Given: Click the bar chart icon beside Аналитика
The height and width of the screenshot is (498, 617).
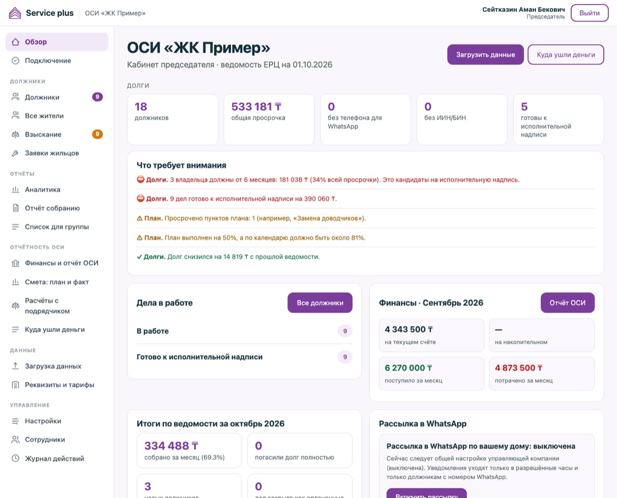Looking at the screenshot, I should click(x=15, y=189).
